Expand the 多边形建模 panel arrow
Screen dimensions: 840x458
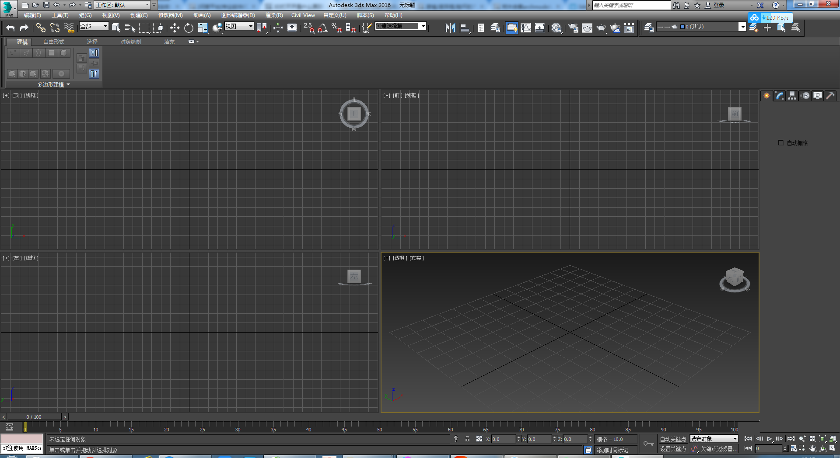click(x=68, y=84)
